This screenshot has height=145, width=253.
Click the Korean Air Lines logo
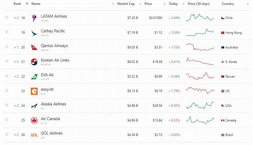click(x=34, y=62)
